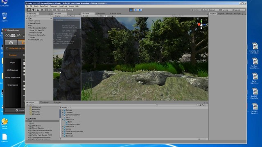Adjust project icon size slider
Viewport: 262px width, 147px height.
coord(202,139)
